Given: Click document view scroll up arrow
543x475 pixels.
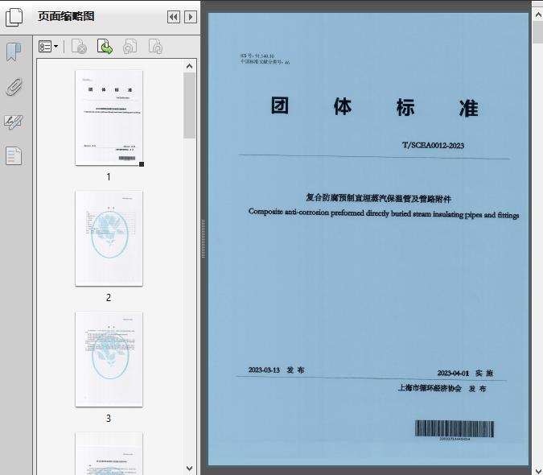Looking at the screenshot, I should click(x=538, y=14).
